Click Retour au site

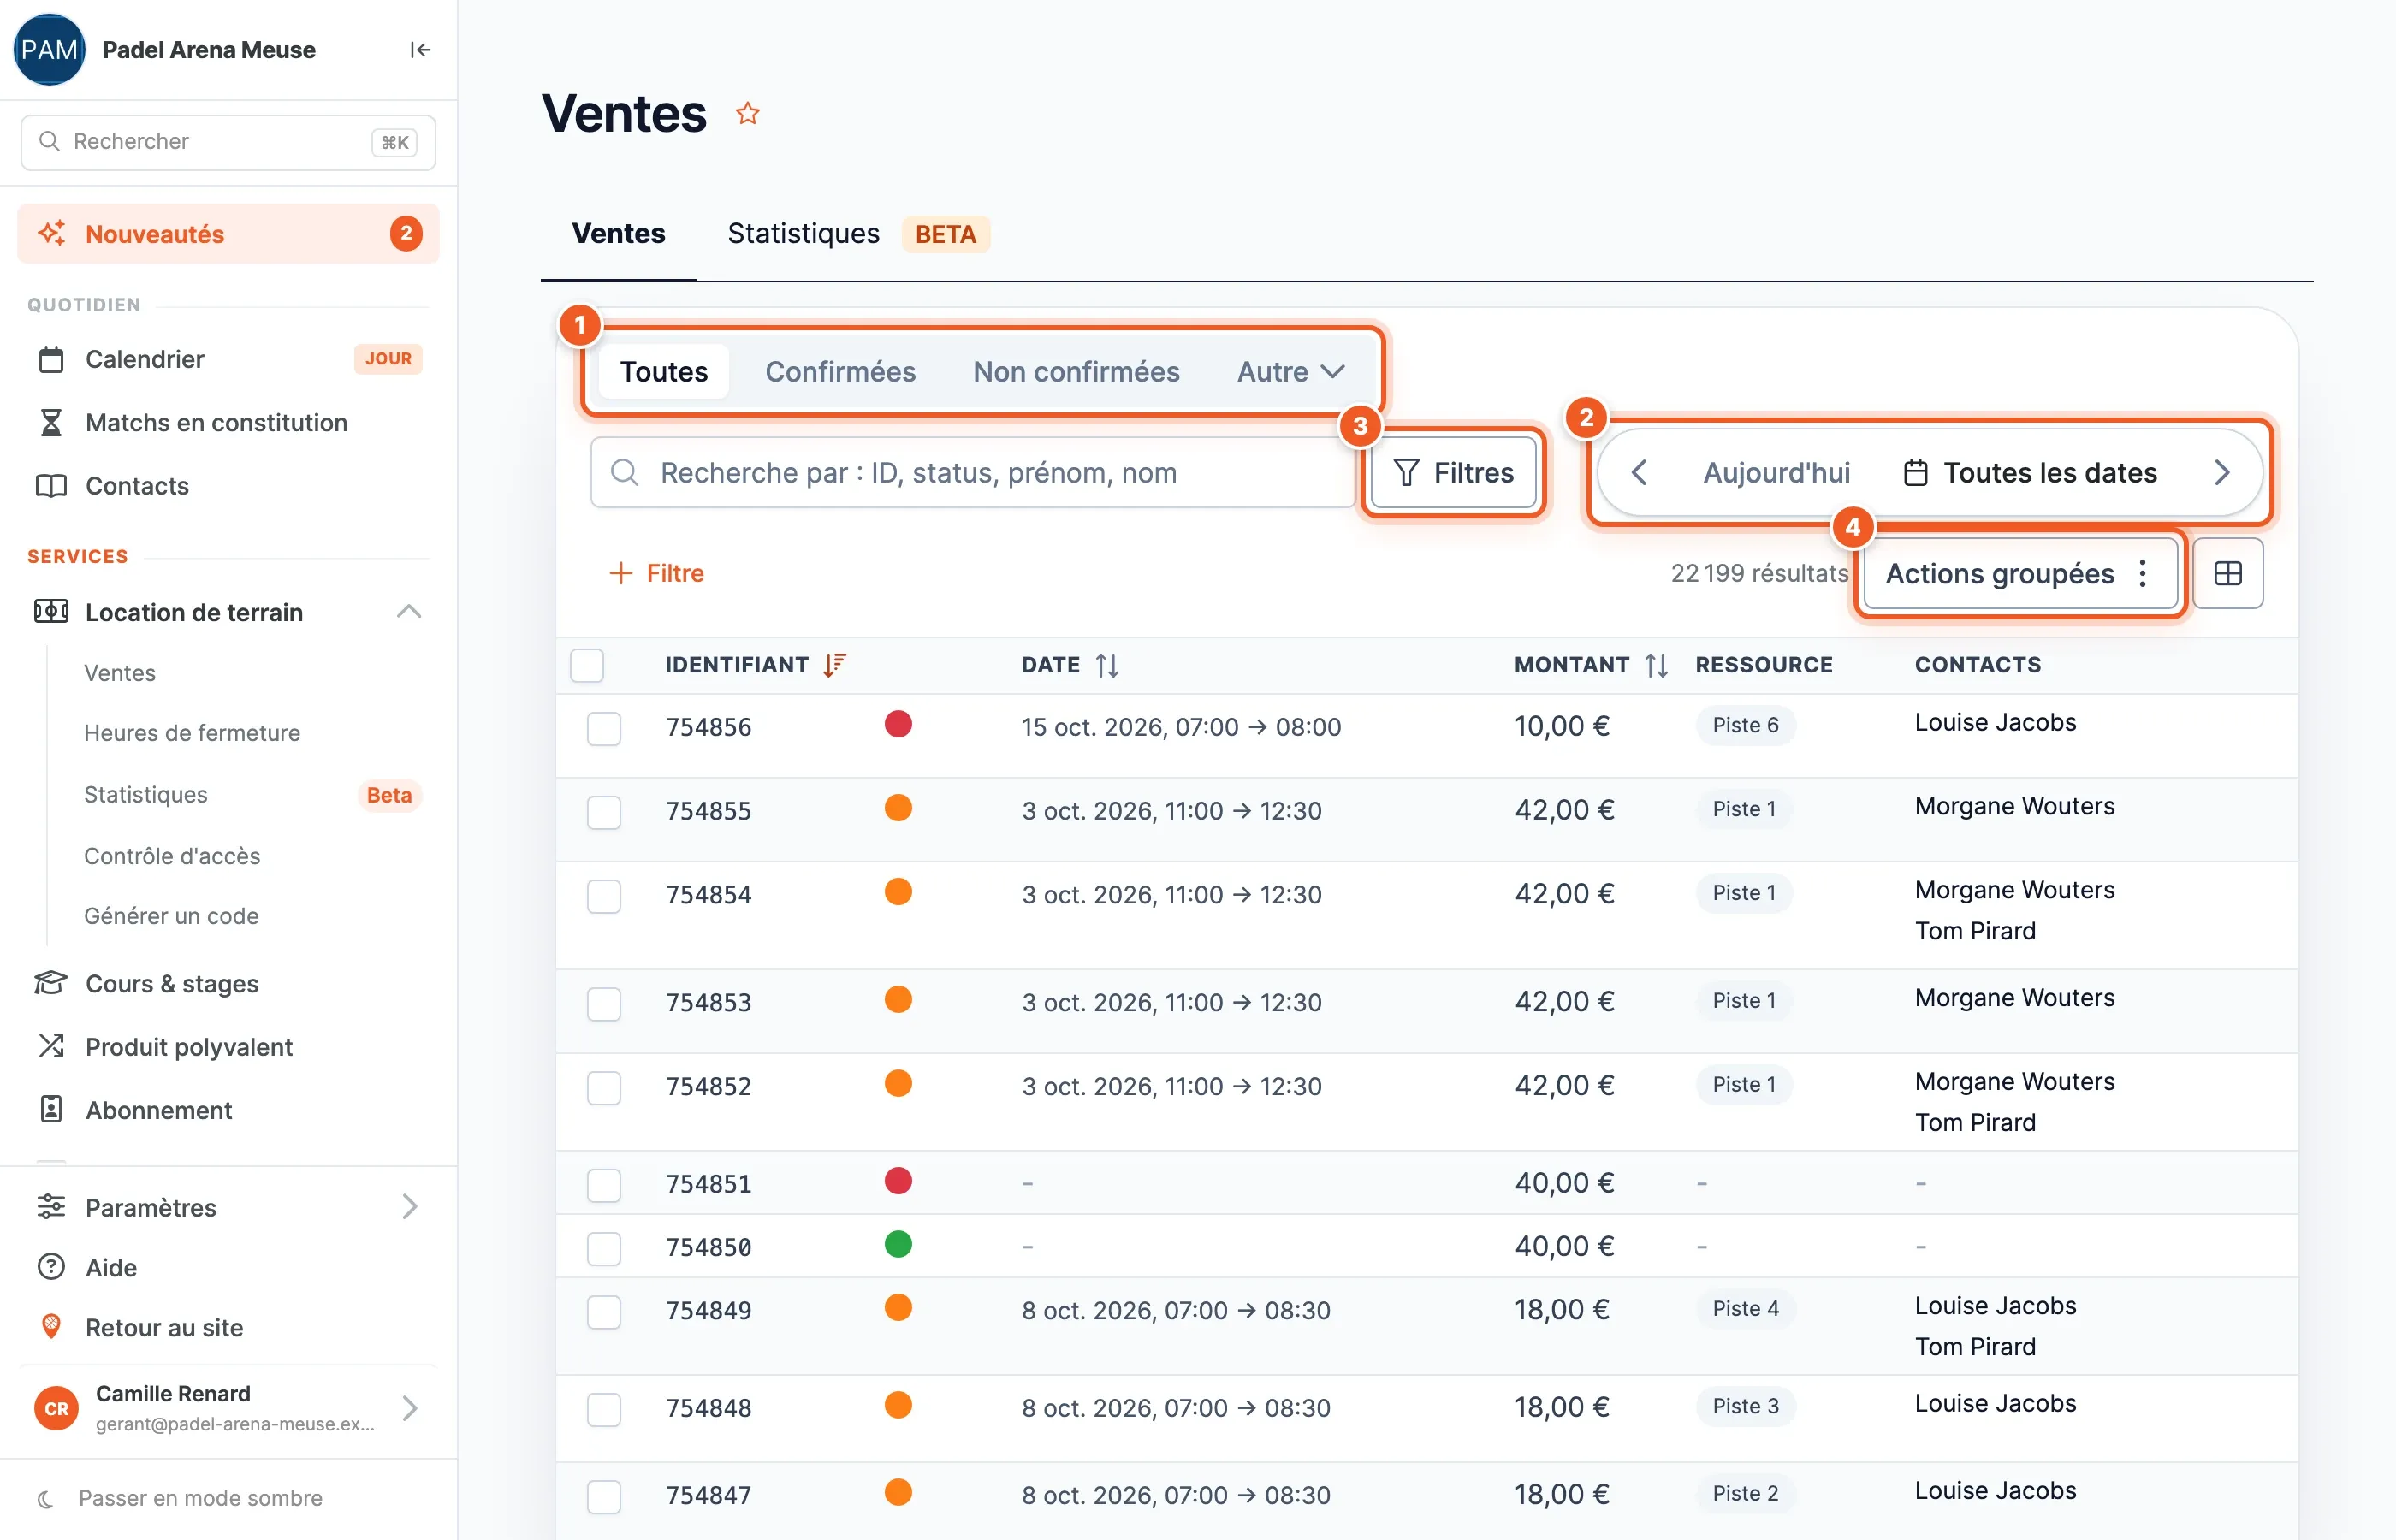229,1327
